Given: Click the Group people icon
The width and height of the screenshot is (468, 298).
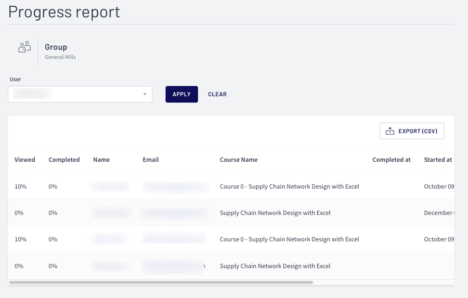Looking at the screenshot, I should point(24,47).
